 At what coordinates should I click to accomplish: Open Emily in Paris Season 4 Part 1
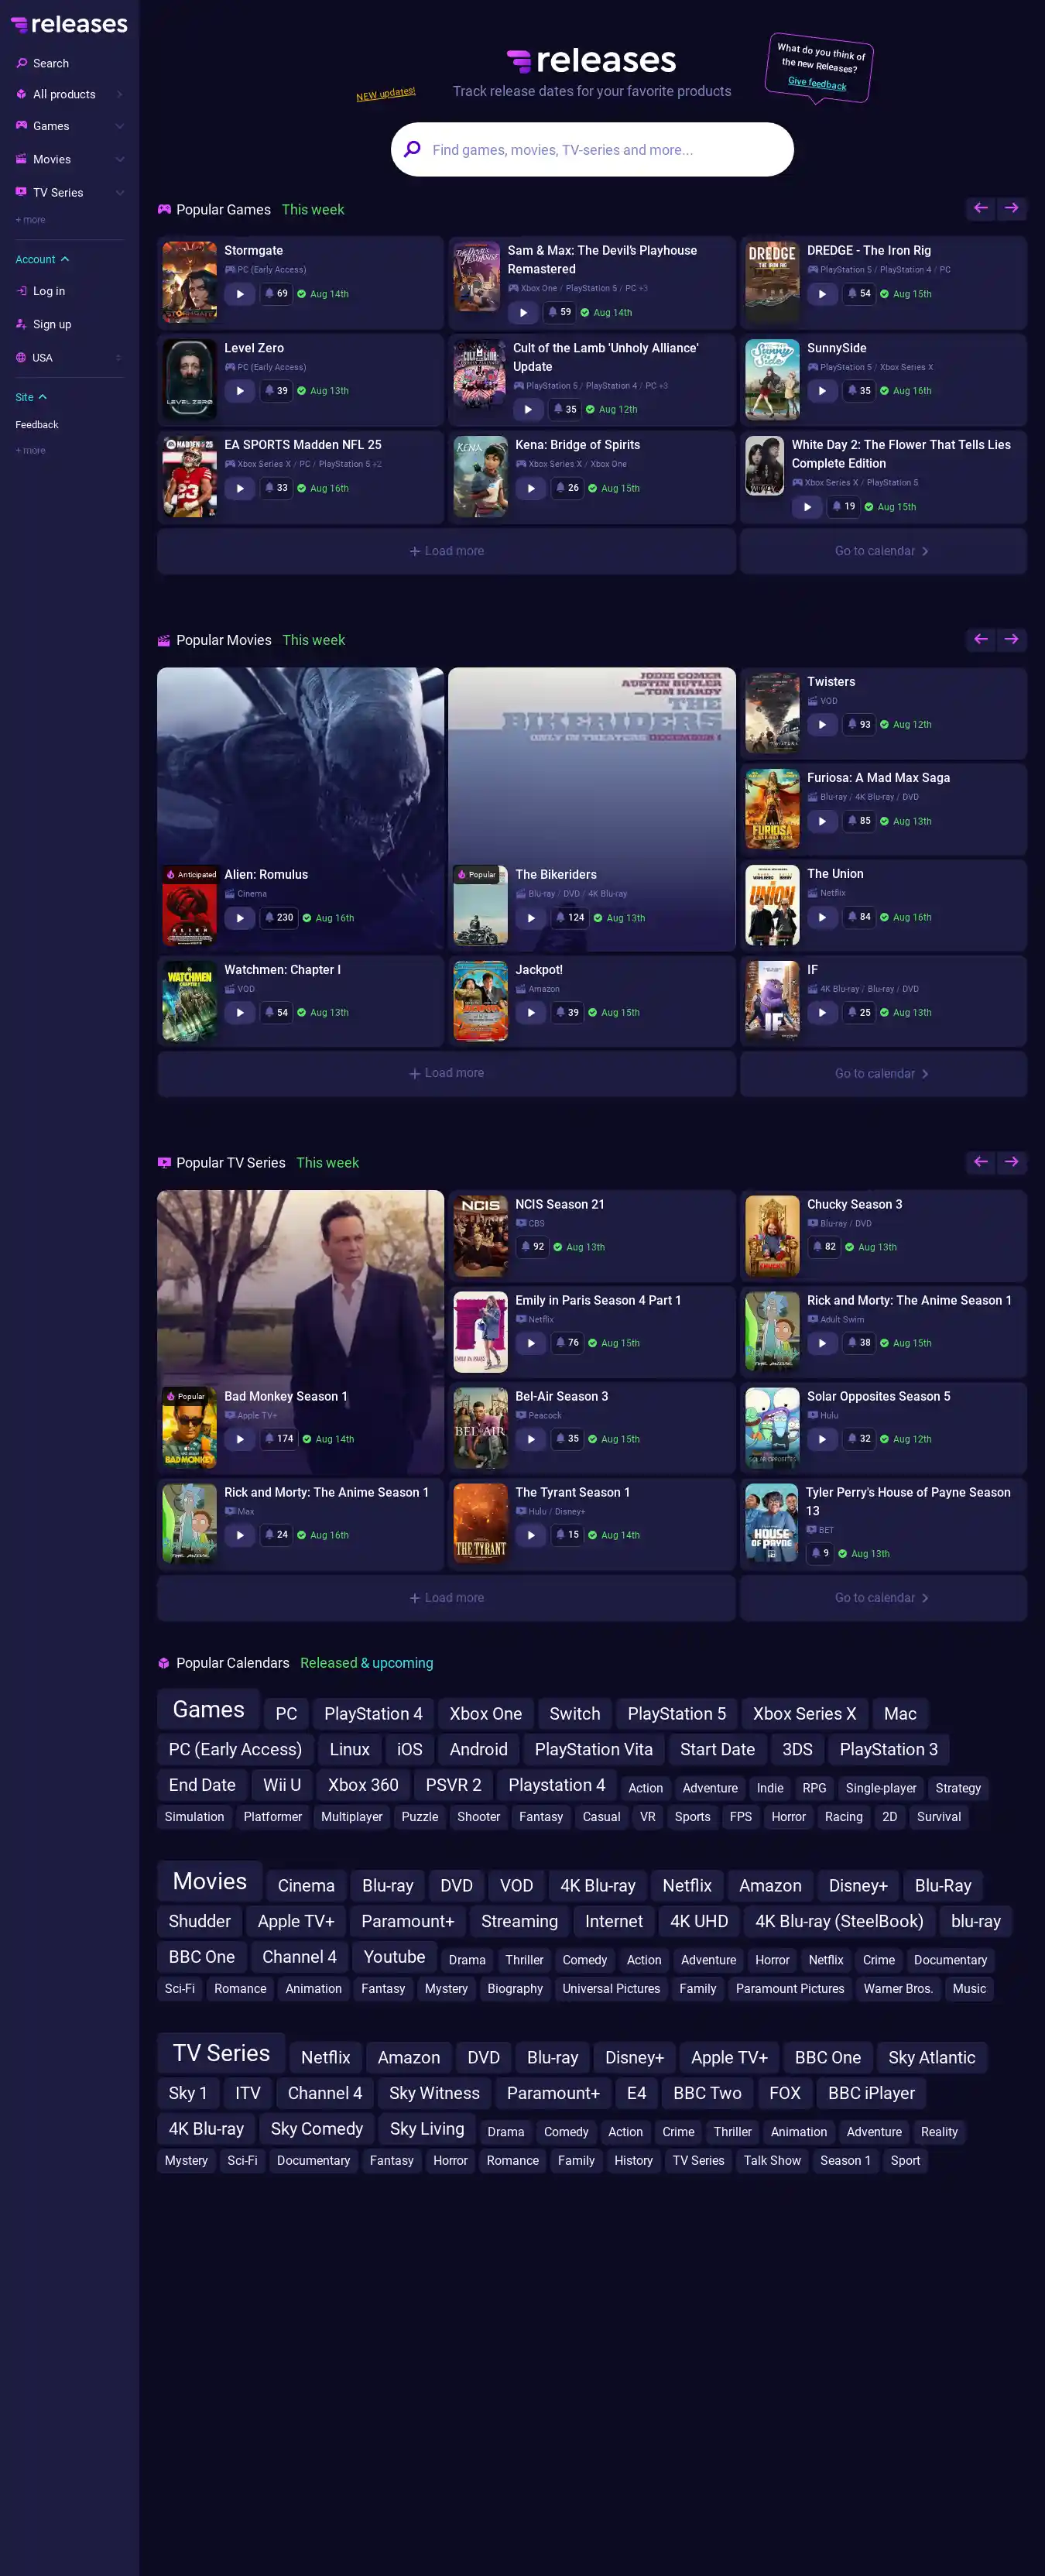click(598, 1301)
